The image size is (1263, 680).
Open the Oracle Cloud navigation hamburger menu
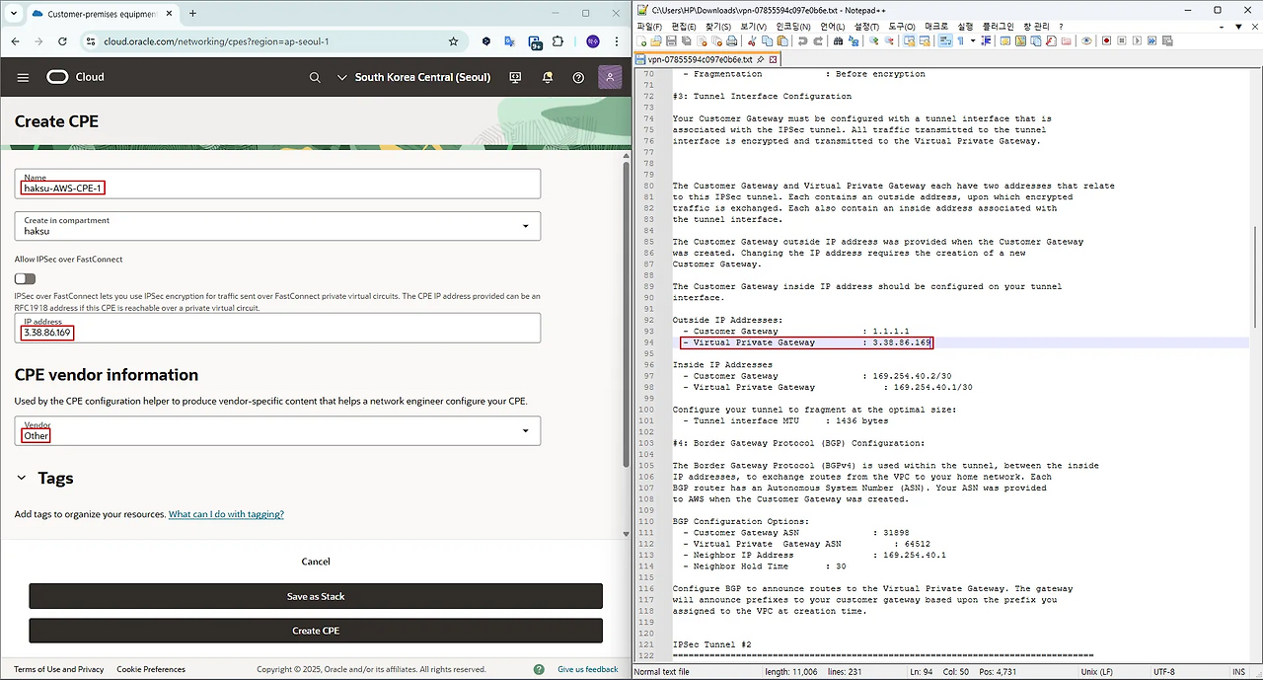pyautogui.click(x=23, y=77)
